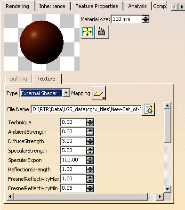The image size is (185, 210).
Task: Click the vertical scrollbar down arrow
Action: click(167, 189)
